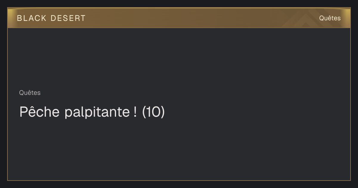358x188 pixels.
Task: Return home via the BLACK DESERT wordmark
Action: pos(51,18)
